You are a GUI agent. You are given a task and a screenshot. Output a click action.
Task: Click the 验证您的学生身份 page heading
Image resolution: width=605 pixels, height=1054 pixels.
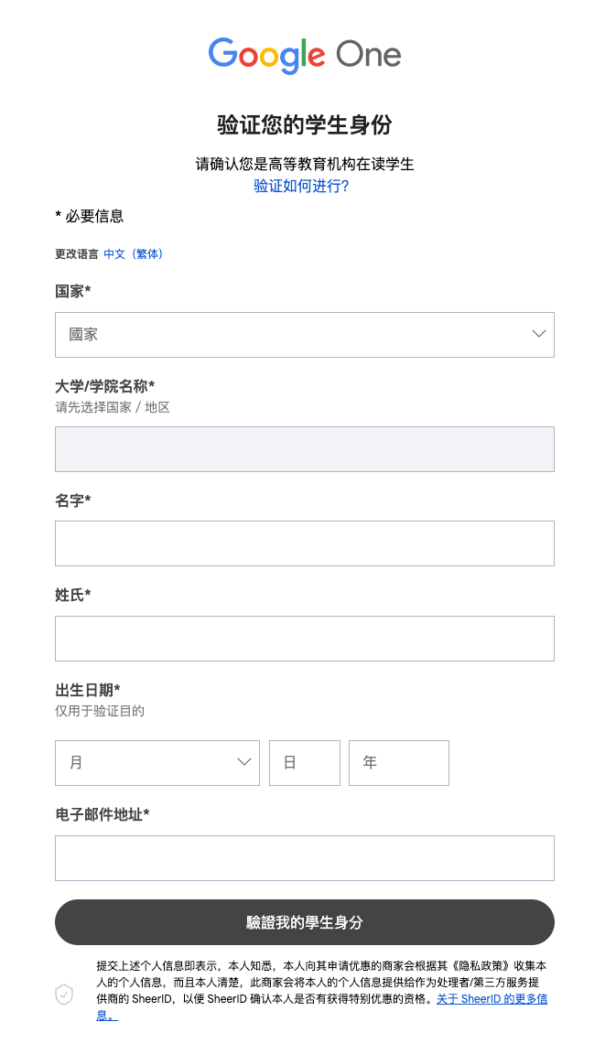click(x=305, y=125)
